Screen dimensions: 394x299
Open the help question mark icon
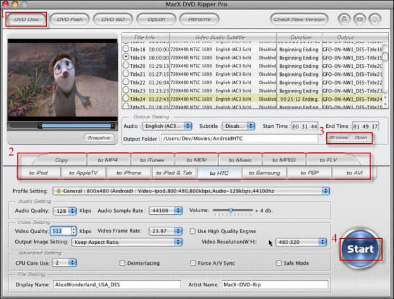pyautogui.click(x=374, y=19)
